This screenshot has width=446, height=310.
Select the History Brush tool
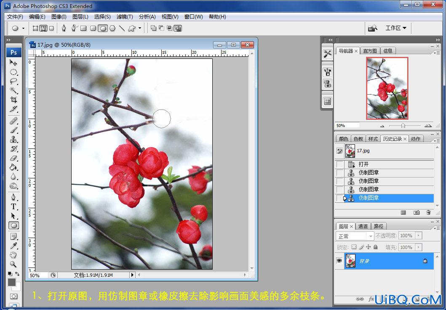coord(13,148)
